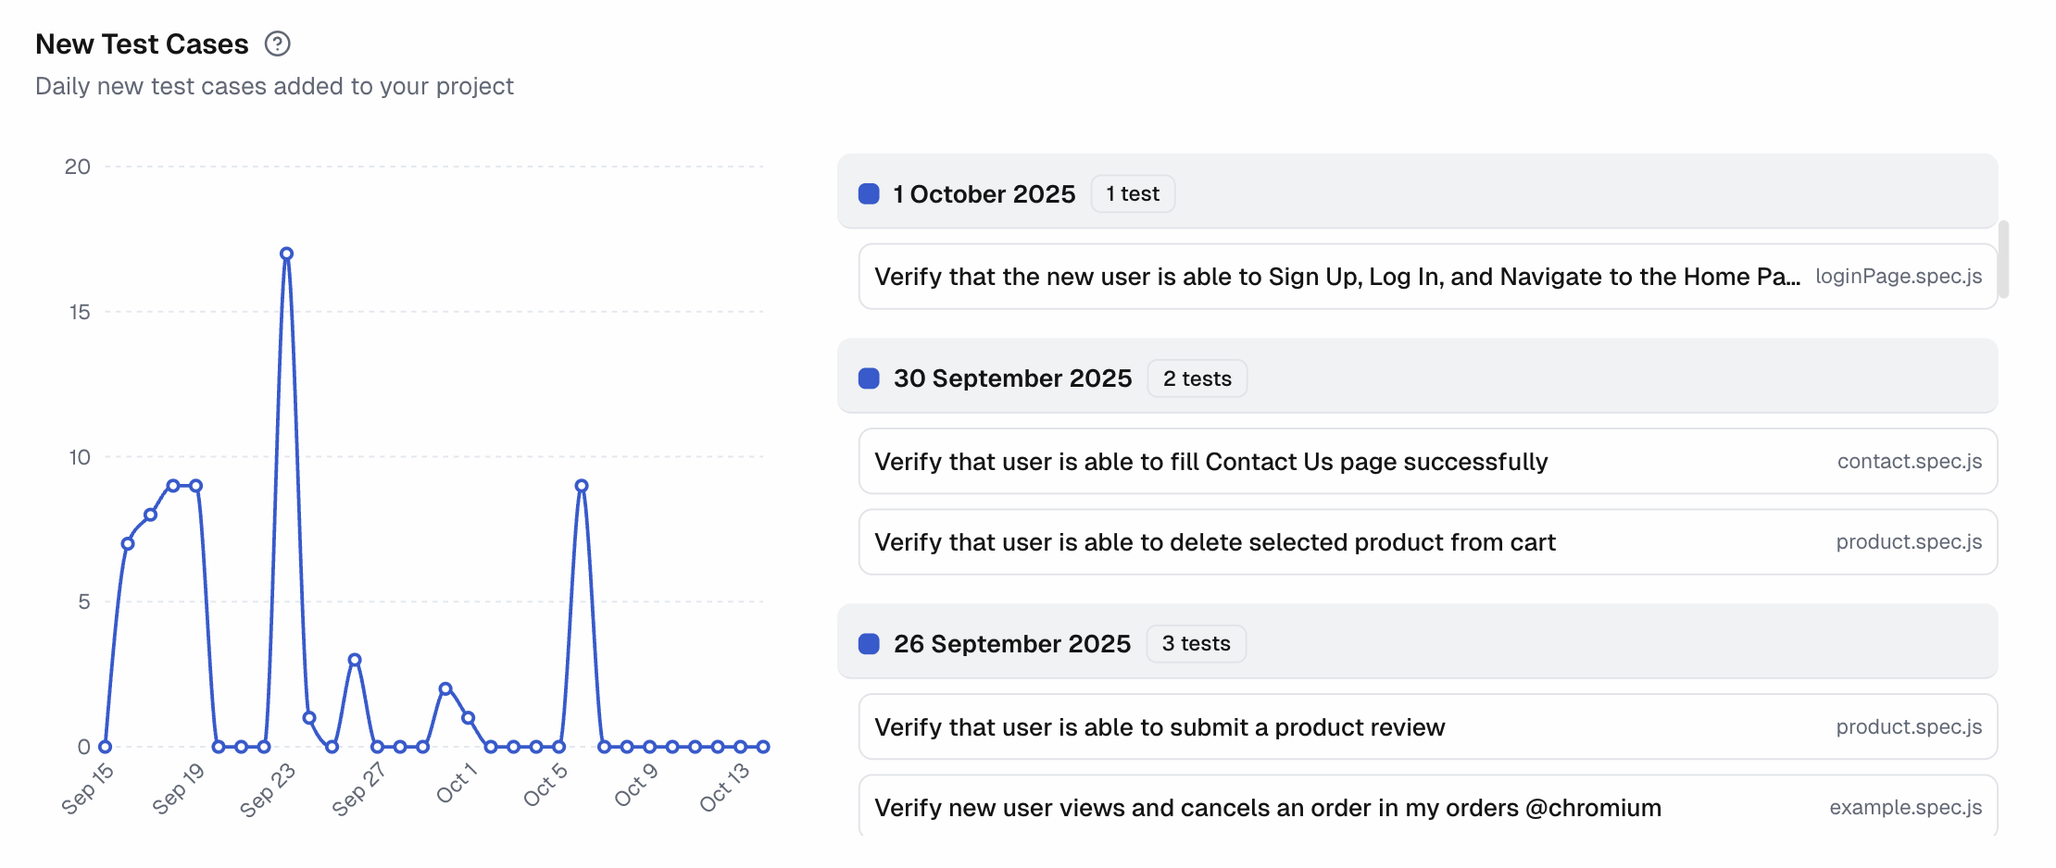The width and height of the screenshot is (2056, 868).
Task: Click the chart peak data point at 17
Action: 286,254
